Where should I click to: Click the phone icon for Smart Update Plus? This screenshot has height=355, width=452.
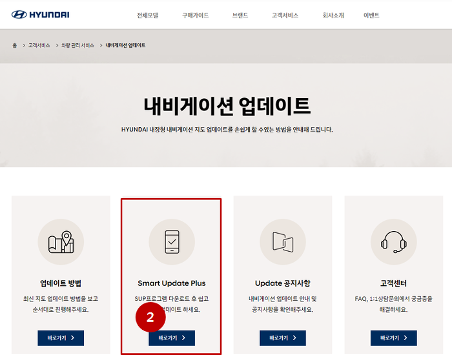coord(172,242)
